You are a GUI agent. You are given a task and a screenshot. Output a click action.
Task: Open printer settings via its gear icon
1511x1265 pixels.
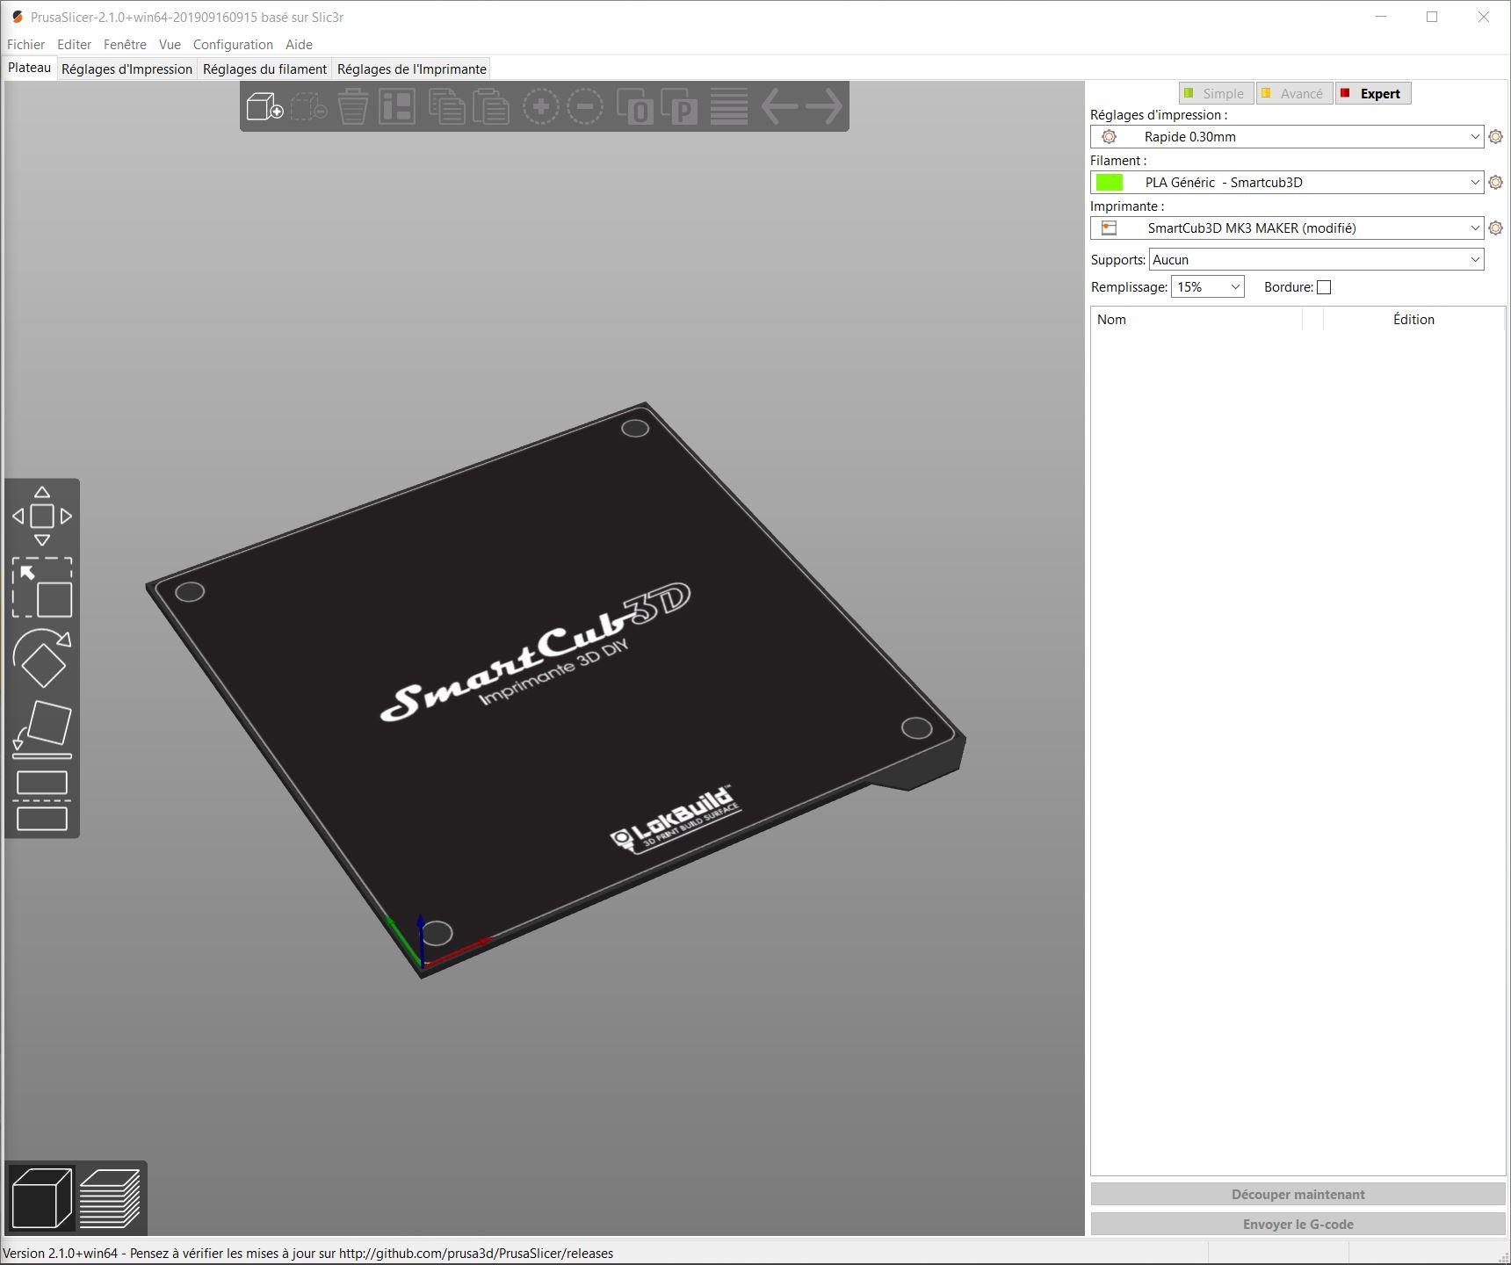1496,228
